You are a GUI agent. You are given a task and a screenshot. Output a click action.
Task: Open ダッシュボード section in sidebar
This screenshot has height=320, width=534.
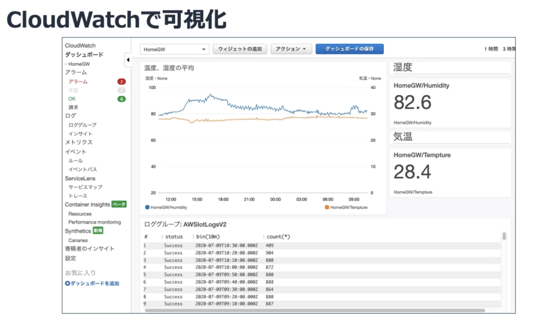(84, 54)
